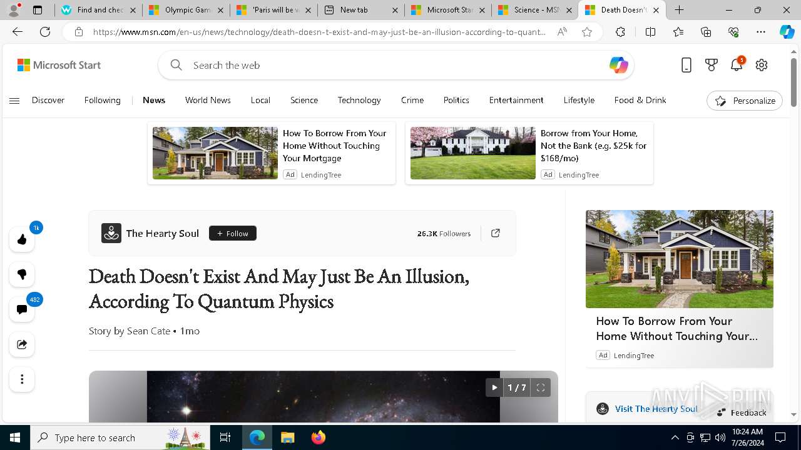
Task: Click the browser address bar URL
Action: 320,32
